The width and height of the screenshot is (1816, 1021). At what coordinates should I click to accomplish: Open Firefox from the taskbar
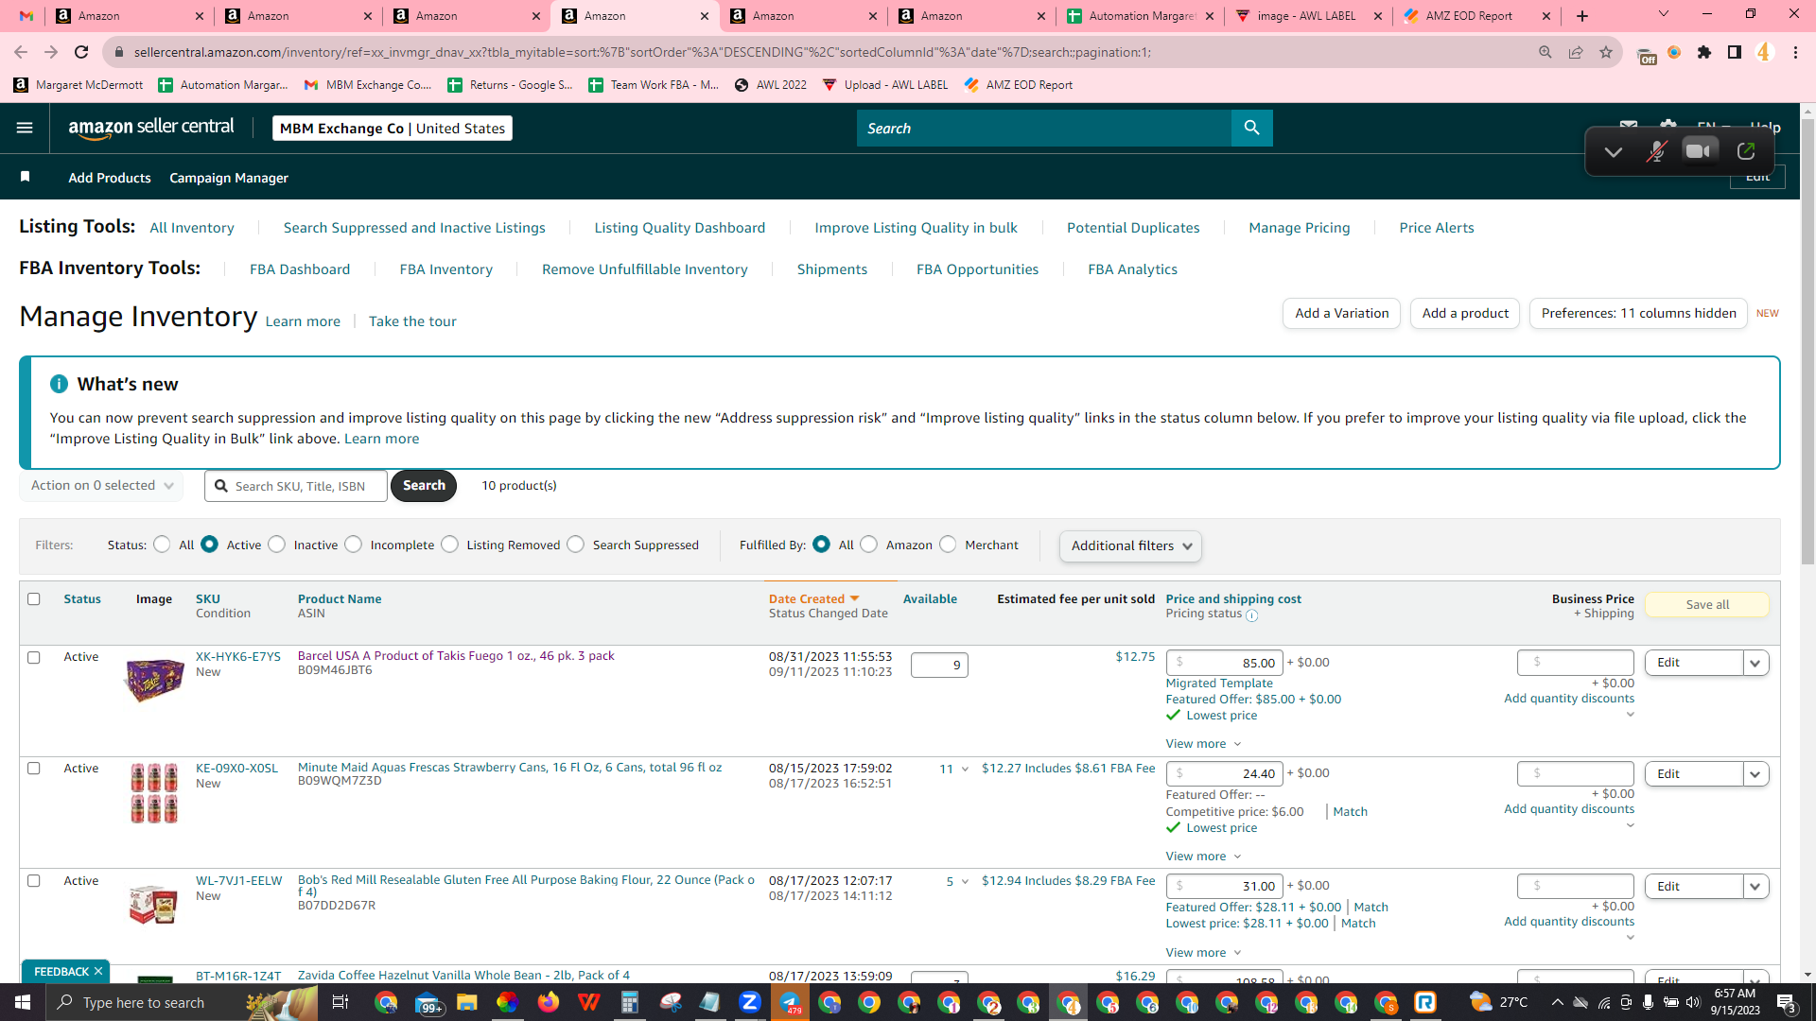coord(548,1002)
